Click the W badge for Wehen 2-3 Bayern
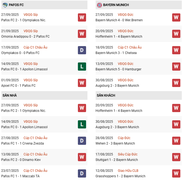The height and width of the screenshot is (180, 182). click(x=176, y=141)
